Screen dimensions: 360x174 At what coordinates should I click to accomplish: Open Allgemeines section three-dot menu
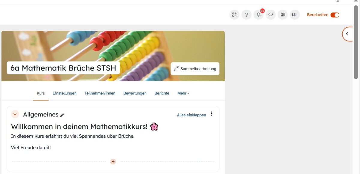click(x=211, y=114)
